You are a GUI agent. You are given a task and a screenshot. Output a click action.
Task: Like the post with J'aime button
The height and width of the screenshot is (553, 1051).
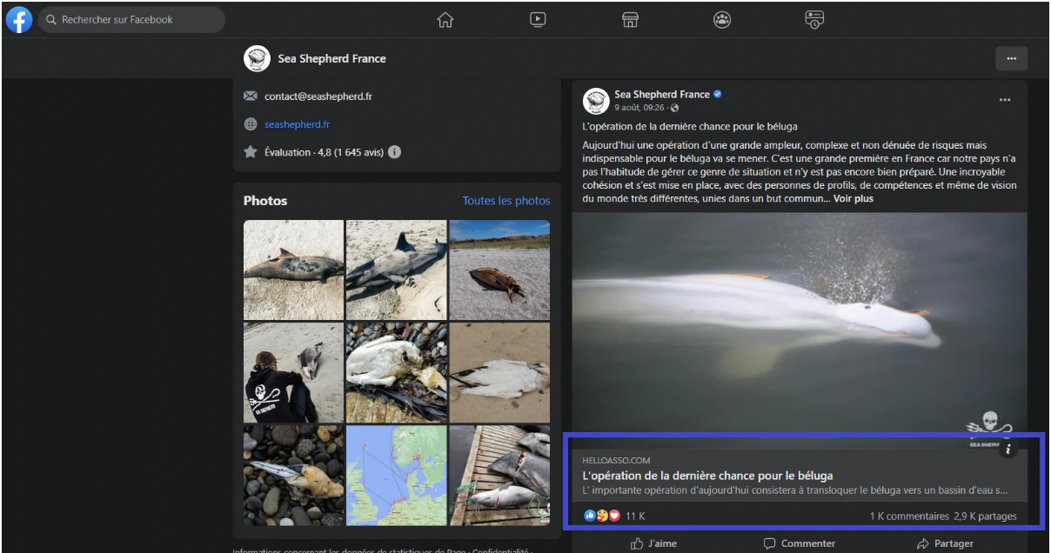(x=653, y=543)
